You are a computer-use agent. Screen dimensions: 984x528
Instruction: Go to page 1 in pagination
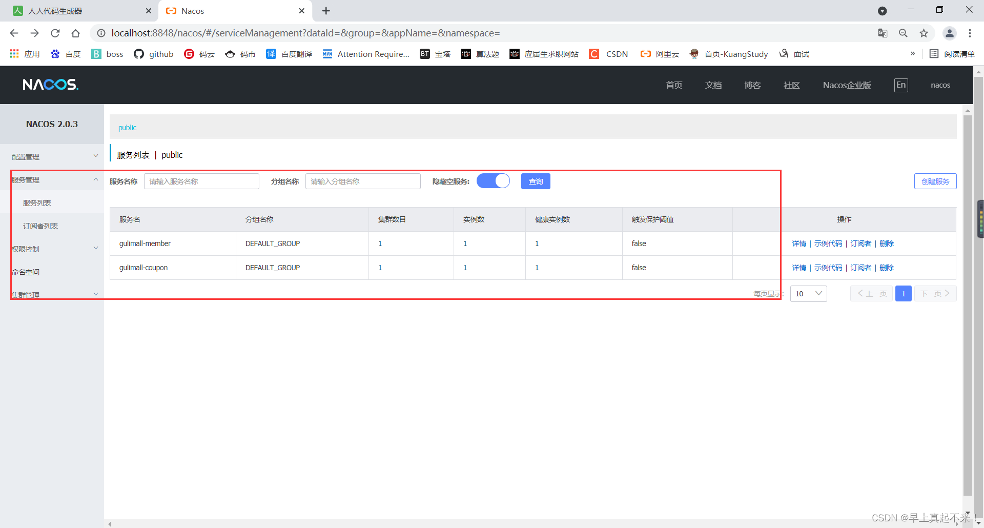[904, 294]
